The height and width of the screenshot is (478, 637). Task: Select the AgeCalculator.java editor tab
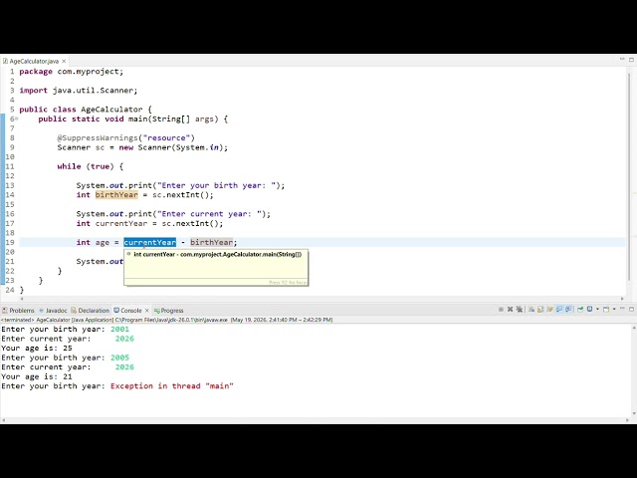coord(34,61)
